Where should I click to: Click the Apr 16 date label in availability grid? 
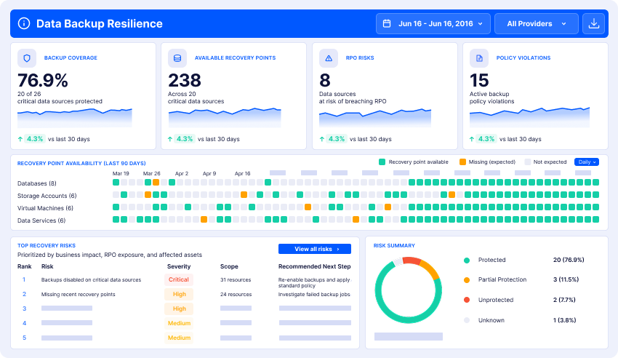tap(242, 173)
